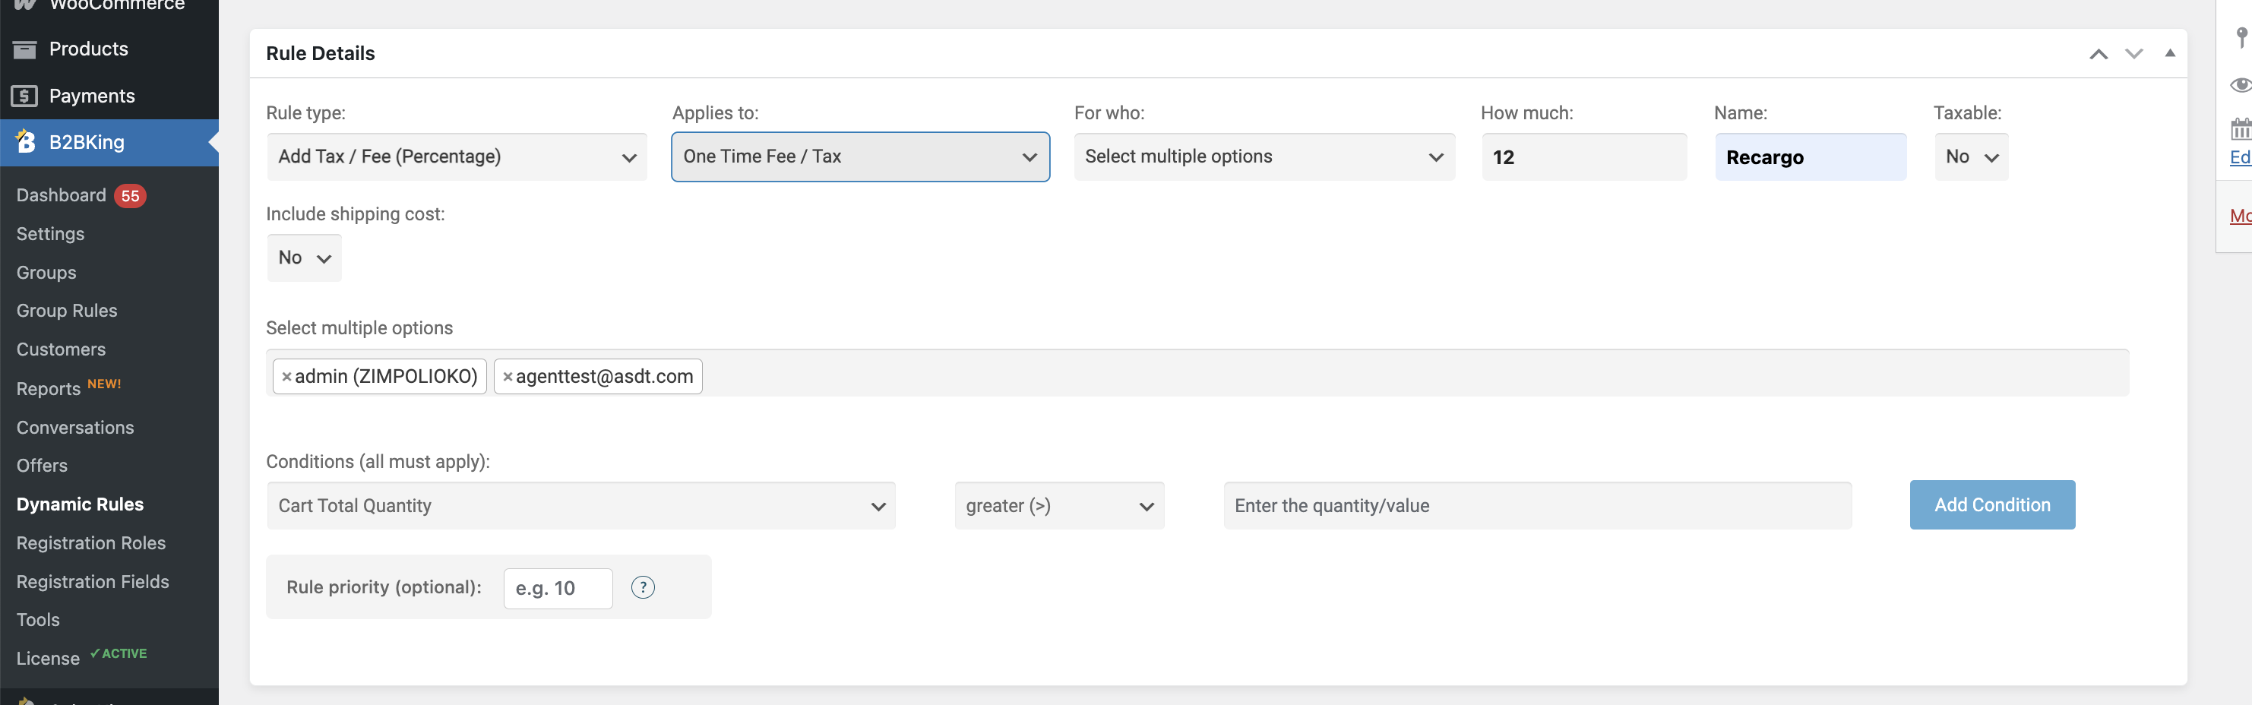Open the For who dropdown

(1264, 157)
